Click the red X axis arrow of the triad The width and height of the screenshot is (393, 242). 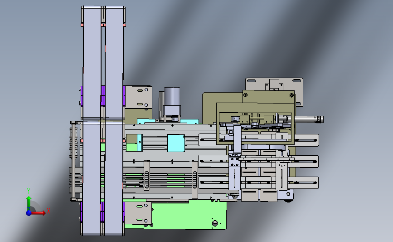(39, 213)
